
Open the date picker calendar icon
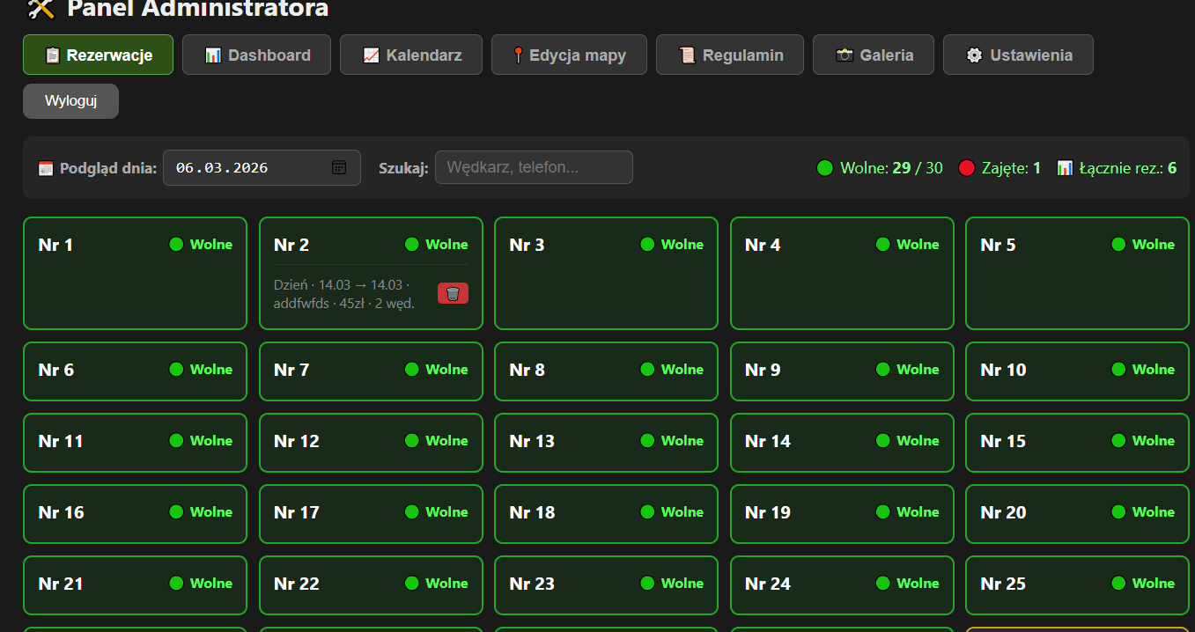pos(339,167)
